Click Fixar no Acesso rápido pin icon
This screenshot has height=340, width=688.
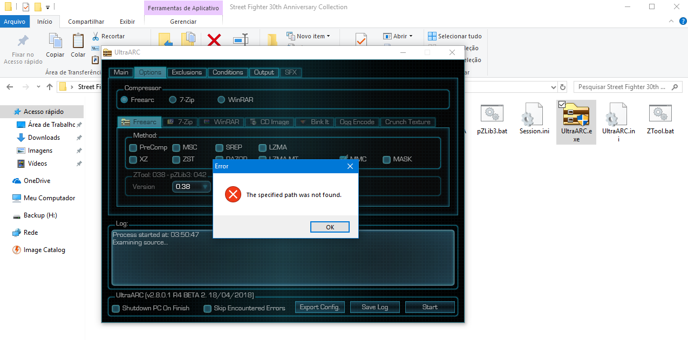point(23,41)
